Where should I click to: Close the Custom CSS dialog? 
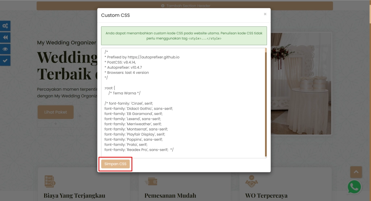click(265, 14)
